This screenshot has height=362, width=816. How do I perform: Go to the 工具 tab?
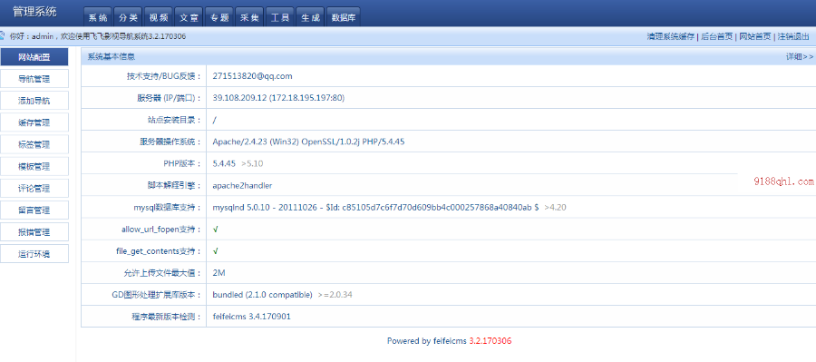[280, 17]
